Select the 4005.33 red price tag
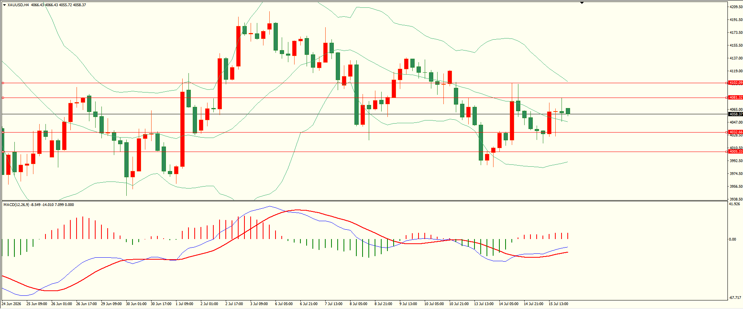Screen dimensions: 743x309 coord(736,152)
